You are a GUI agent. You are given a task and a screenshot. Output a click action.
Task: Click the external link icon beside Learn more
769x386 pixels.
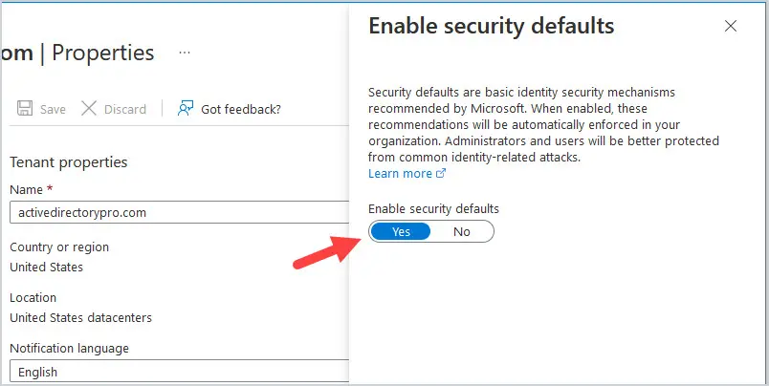(441, 173)
